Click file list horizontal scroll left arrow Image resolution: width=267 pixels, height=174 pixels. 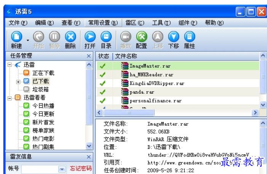pyautogui.click(x=99, y=113)
